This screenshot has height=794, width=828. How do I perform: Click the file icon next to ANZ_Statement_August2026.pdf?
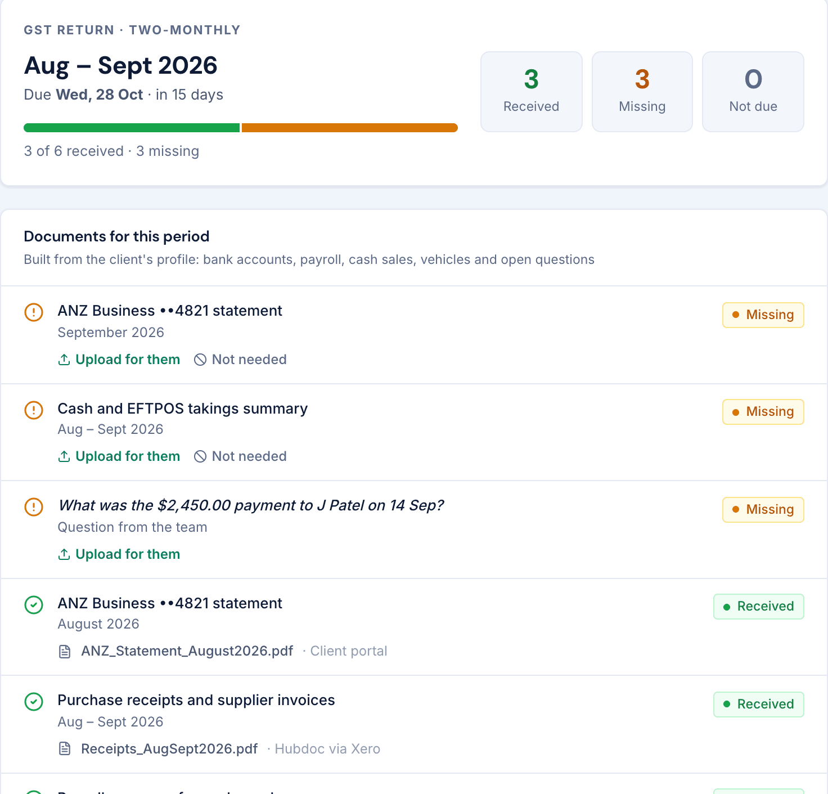point(65,652)
